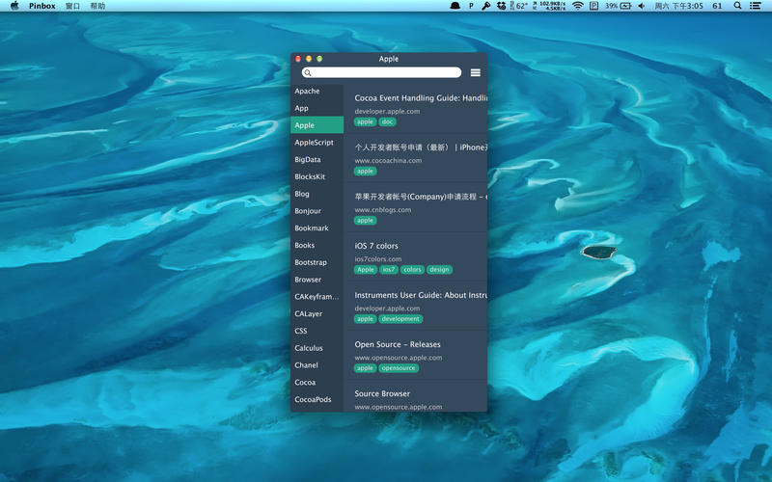
Task: Open the Apple logo system menu
Action: coord(14,6)
